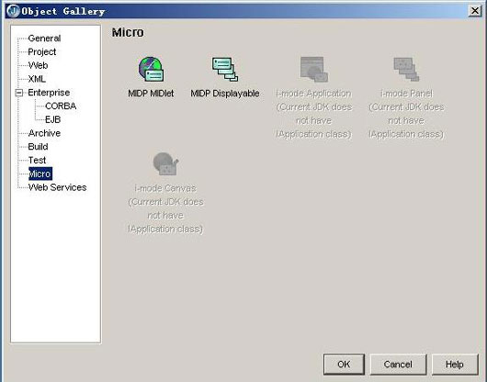
Task: Switch to the Web category
Action: (x=38, y=65)
